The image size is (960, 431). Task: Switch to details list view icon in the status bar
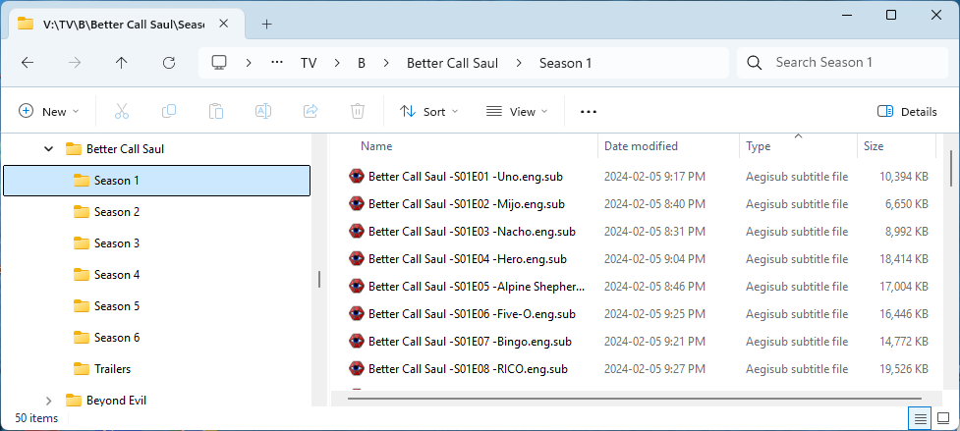920,419
